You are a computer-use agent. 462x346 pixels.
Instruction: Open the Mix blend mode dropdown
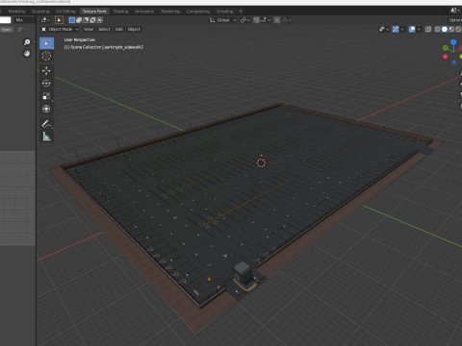[x=24, y=20]
